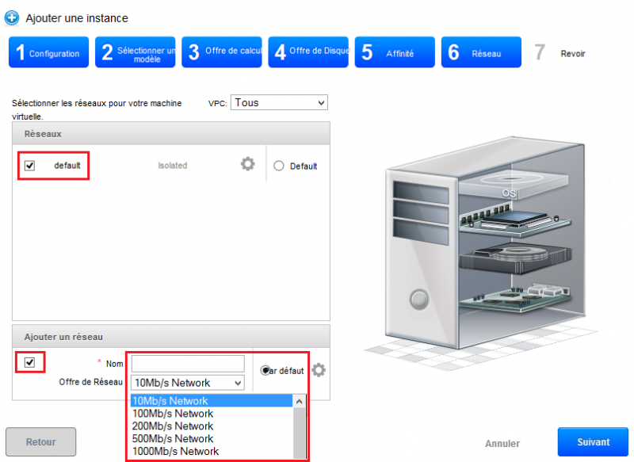The width and height of the screenshot is (634, 462).
Task: Open the VPC Tous dropdown
Action: click(279, 102)
